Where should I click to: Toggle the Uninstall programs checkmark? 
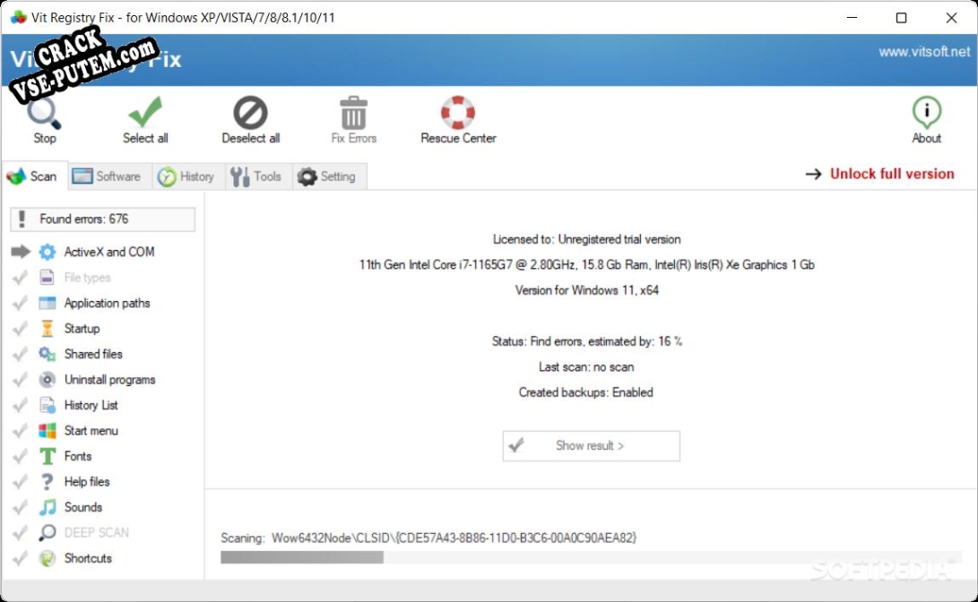tap(20, 379)
